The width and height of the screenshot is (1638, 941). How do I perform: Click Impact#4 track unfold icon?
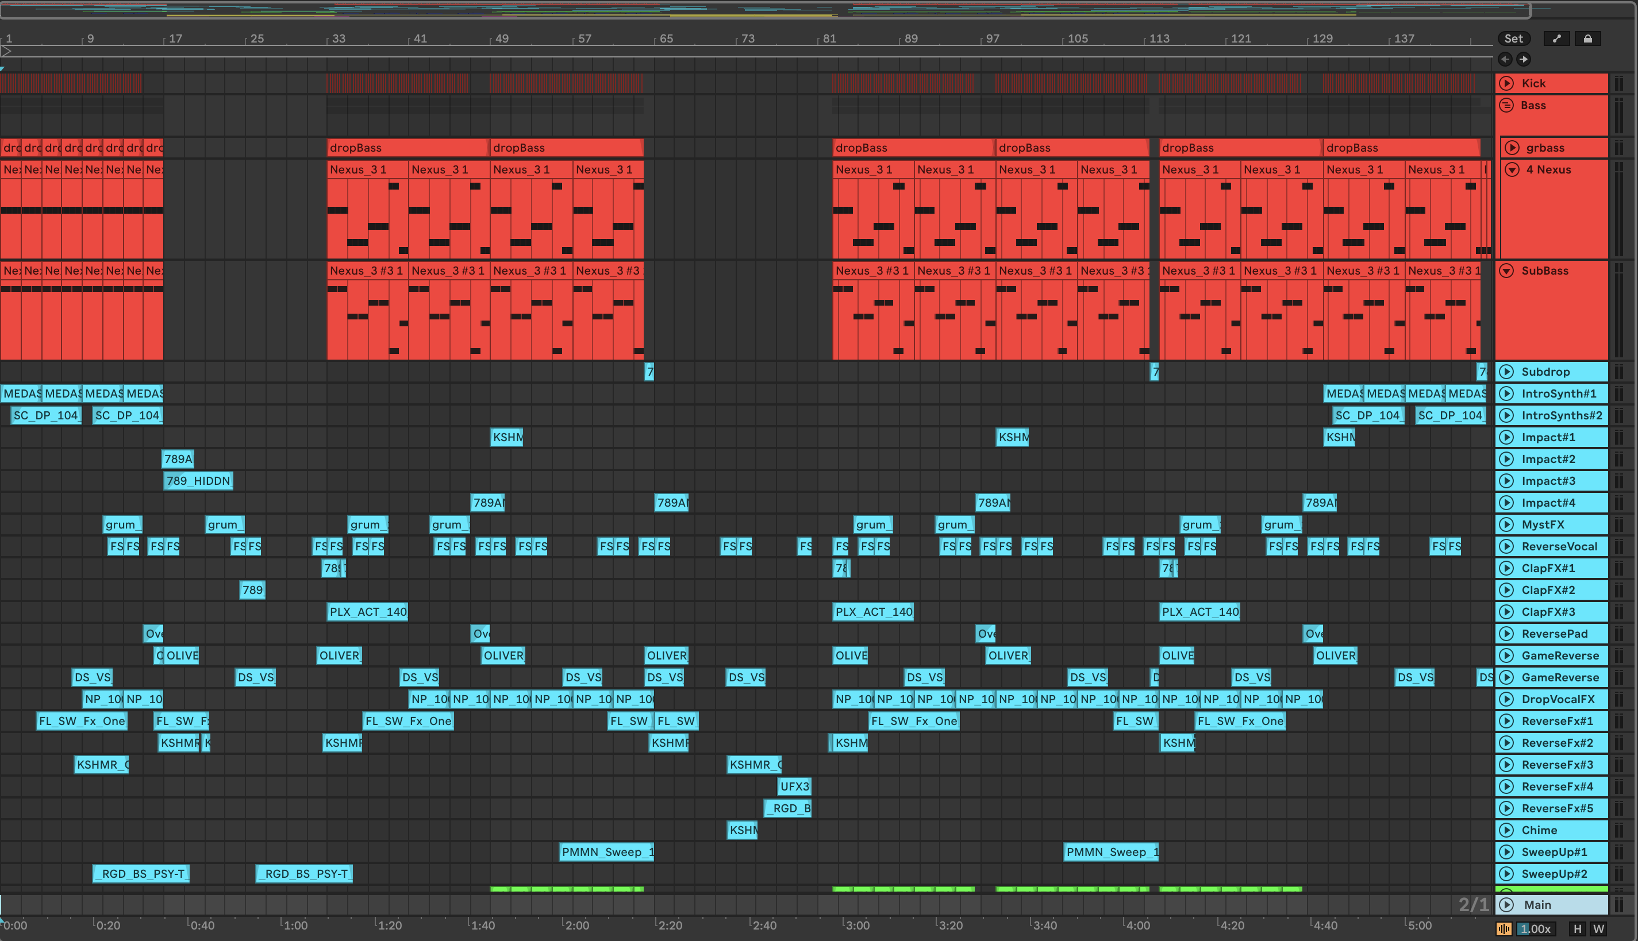(1506, 503)
